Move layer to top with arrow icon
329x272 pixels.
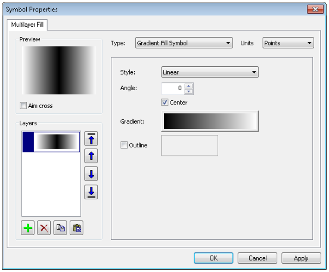click(91, 139)
